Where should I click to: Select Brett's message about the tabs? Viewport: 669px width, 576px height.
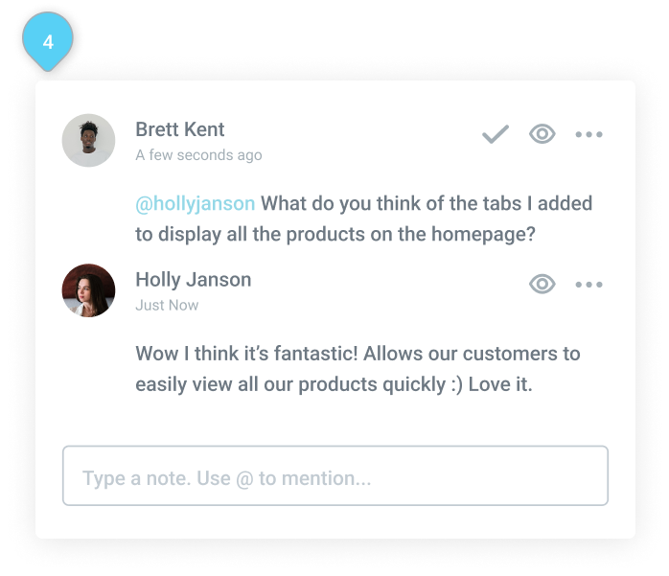click(364, 219)
